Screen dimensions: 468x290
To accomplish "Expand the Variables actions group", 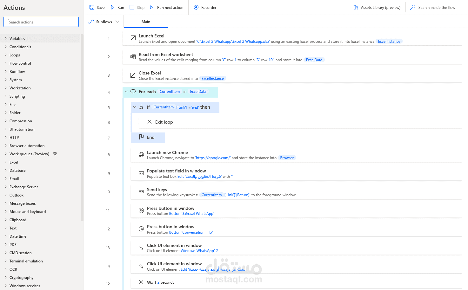I will click(x=6, y=38).
